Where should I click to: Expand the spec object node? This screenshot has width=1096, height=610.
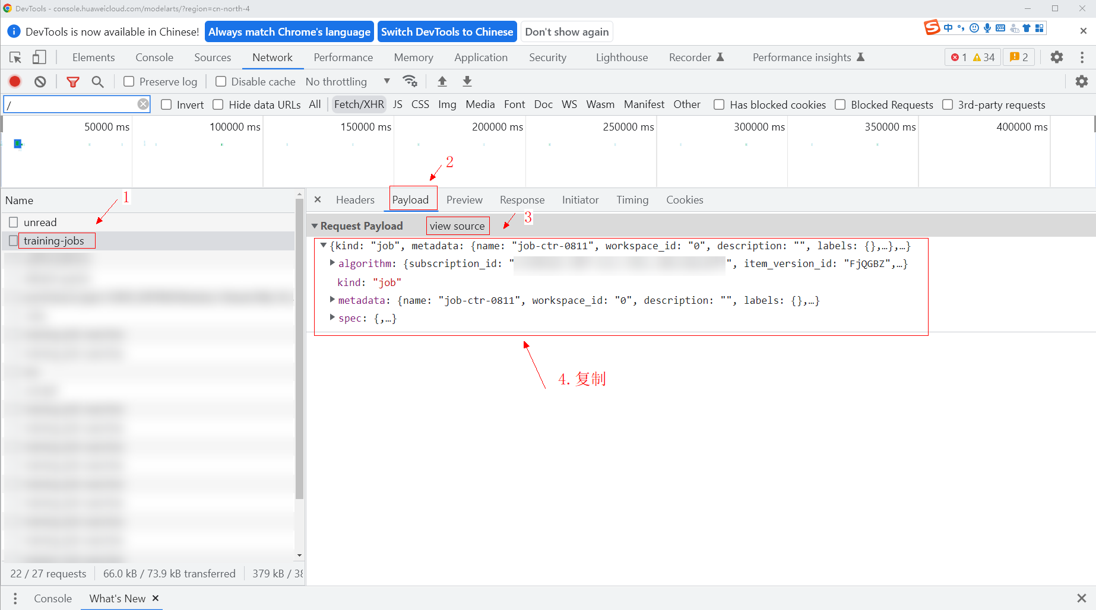tap(332, 317)
